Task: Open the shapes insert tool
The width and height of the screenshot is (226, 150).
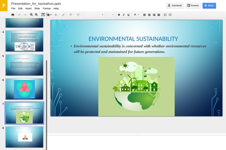Action: point(48,15)
